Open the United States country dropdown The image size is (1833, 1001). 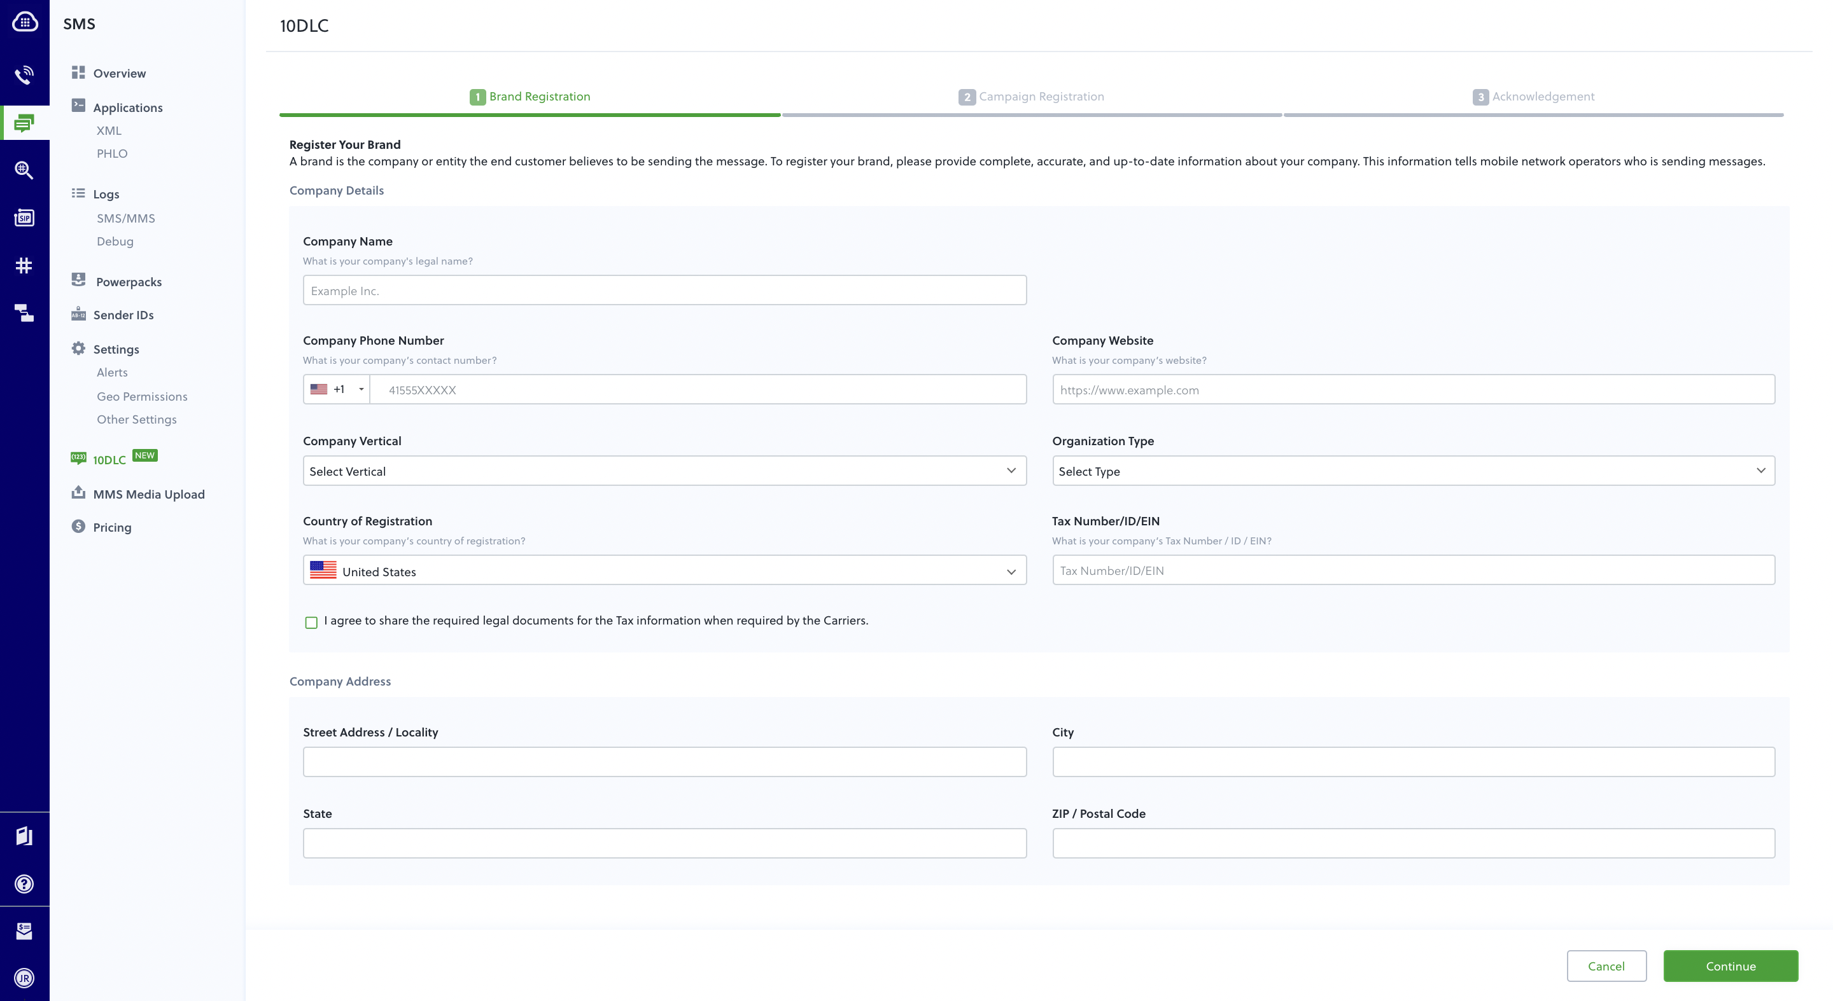point(664,570)
